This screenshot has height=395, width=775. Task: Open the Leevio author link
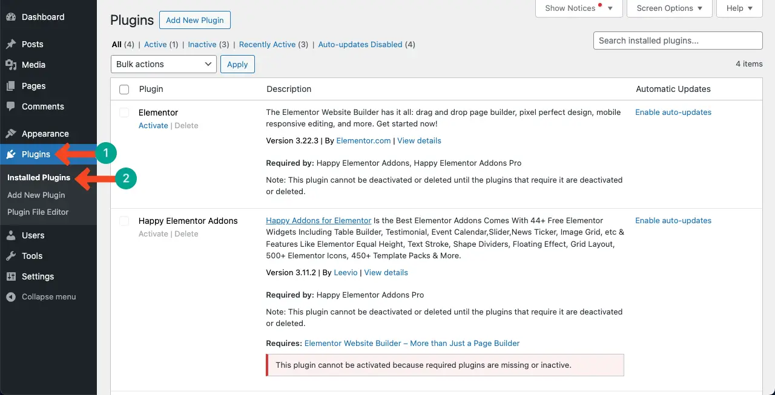click(346, 272)
